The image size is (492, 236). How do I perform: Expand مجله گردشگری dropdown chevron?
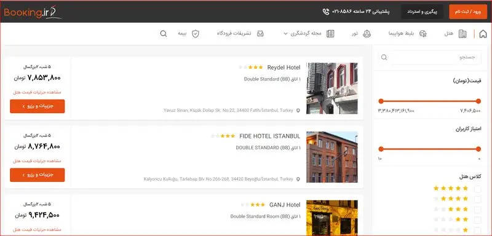285,34
